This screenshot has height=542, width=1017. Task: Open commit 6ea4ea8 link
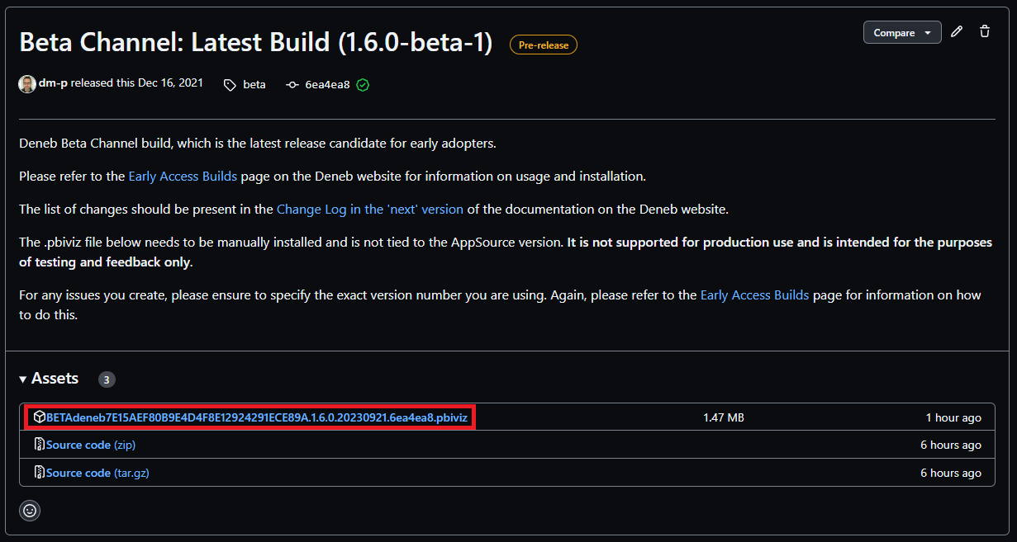point(327,85)
